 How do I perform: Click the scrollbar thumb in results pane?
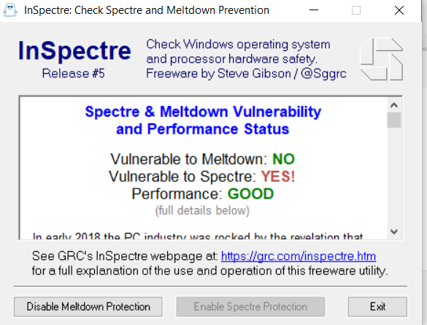pyautogui.click(x=393, y=120)
